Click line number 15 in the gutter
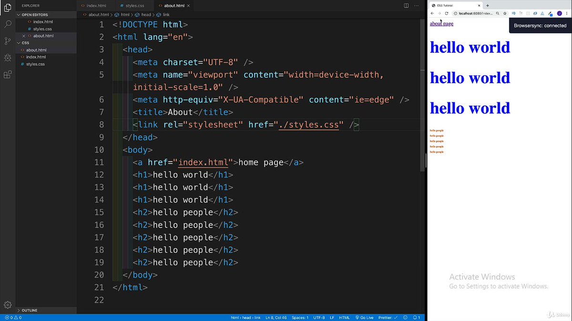572x321 pixels. click(x=99, y=213)
